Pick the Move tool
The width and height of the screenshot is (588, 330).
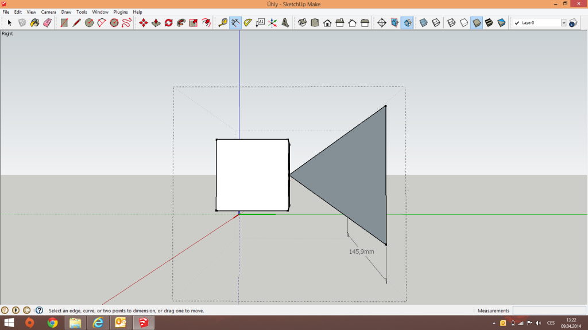[x=143, y=23]
